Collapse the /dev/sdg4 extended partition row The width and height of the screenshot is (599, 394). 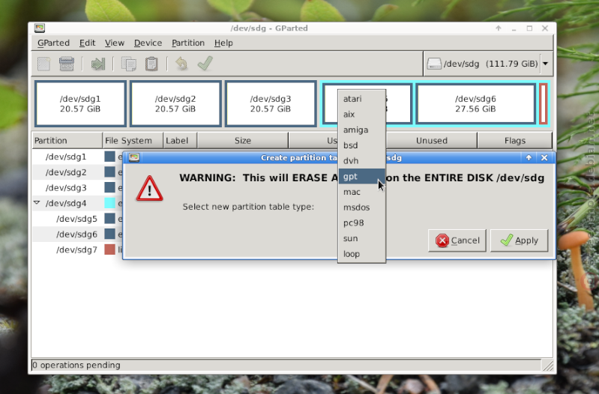37,203
